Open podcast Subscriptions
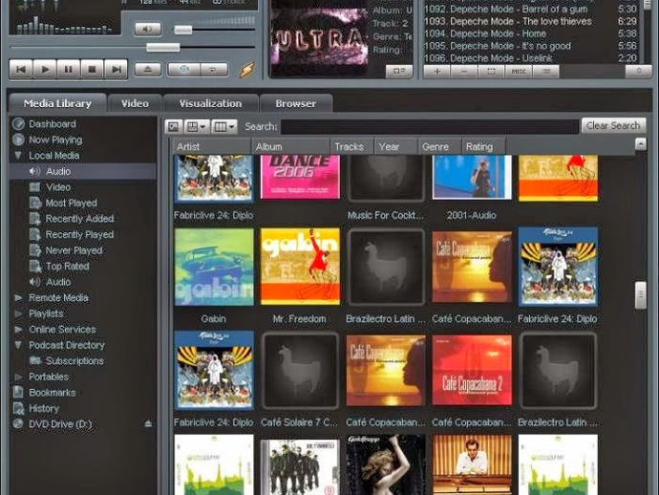Screen dimensions: 659x495 tap(74, 361)
